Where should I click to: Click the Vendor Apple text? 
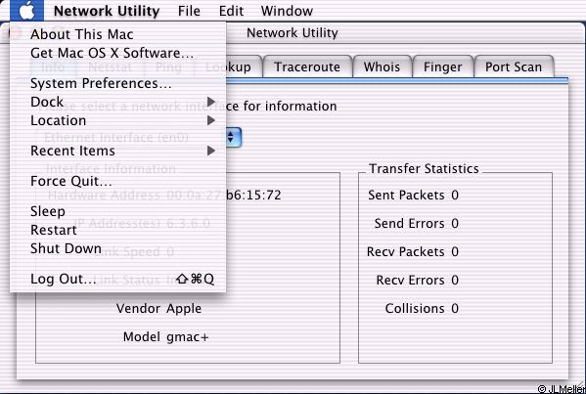(158, 309)
